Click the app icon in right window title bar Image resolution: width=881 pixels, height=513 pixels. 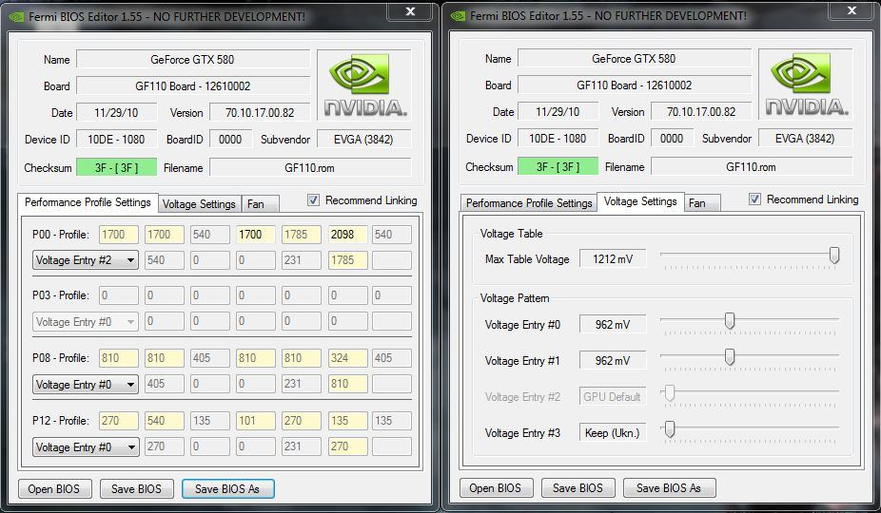458,16
